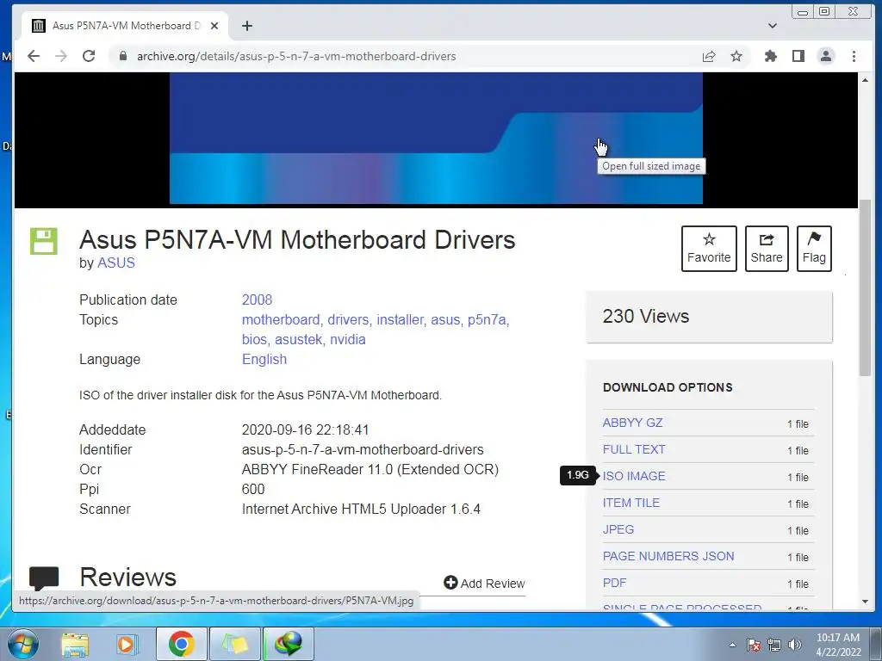
Task: Download the ISO IMAGE file
Action: pos(634,476)
